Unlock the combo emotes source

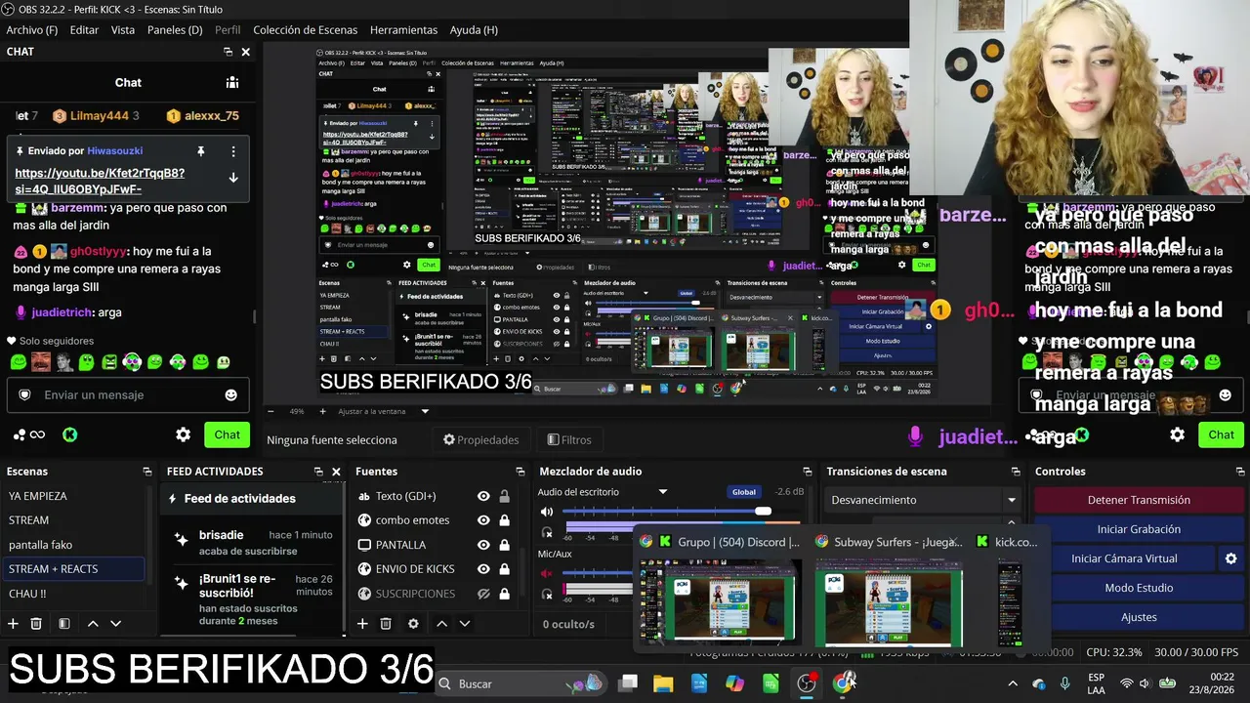[504, 520]
